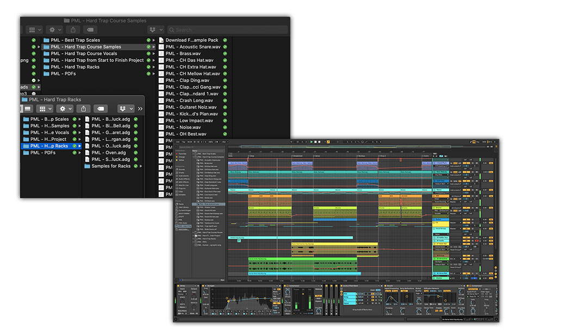The width and height of the screenshot is (587, 330).
Task: Click the Tap tempo button in Ableton
Action: click(x=184, y=142)
